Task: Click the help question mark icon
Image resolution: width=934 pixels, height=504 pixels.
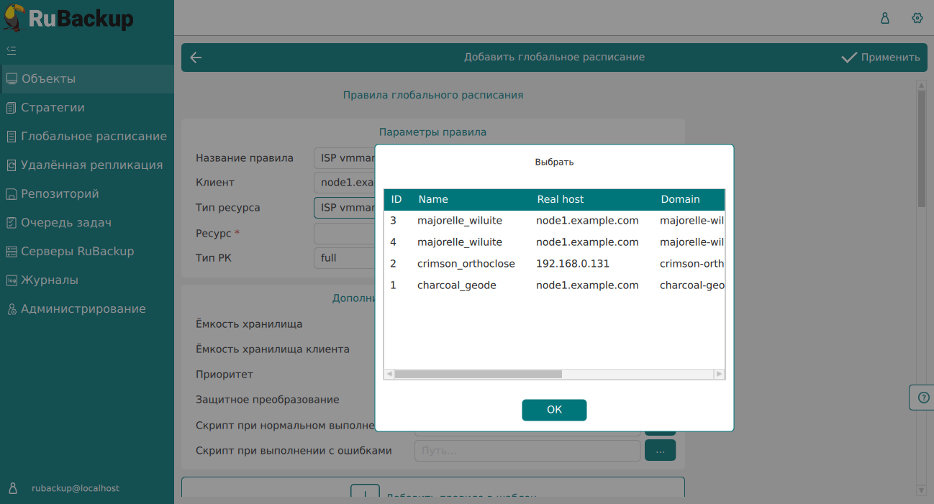Action: pos(924,397)
